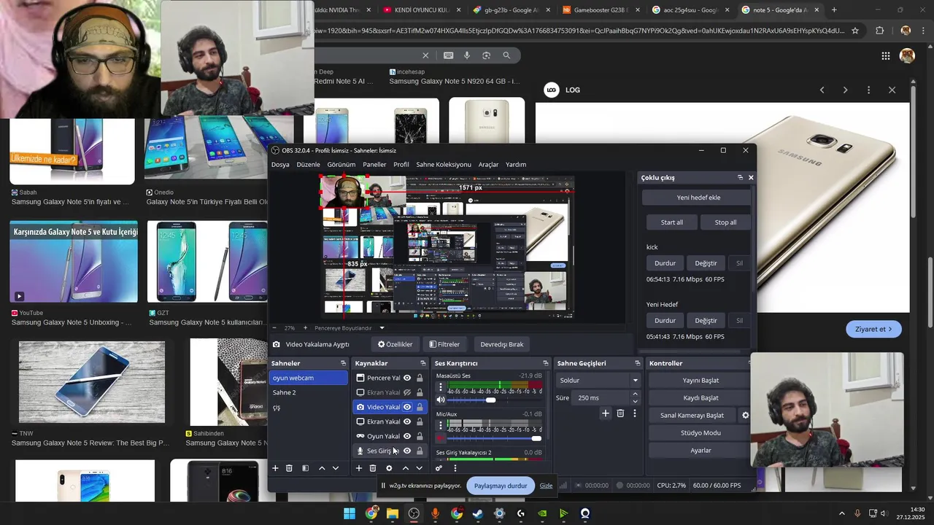Open transition properties three-dot menu
Screen dimensions: 934x525
[x=635, y=413]
